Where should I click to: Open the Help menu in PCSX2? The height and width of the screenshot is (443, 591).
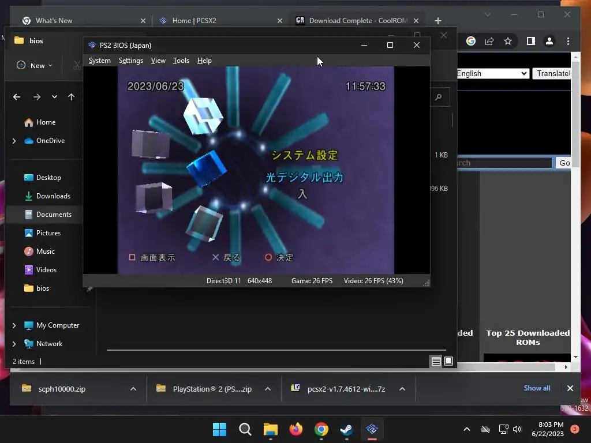tap(204, 61)
